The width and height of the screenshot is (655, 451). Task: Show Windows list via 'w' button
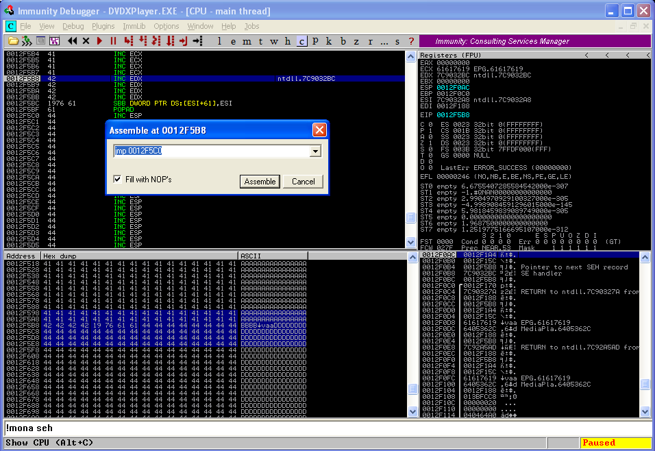274,41
